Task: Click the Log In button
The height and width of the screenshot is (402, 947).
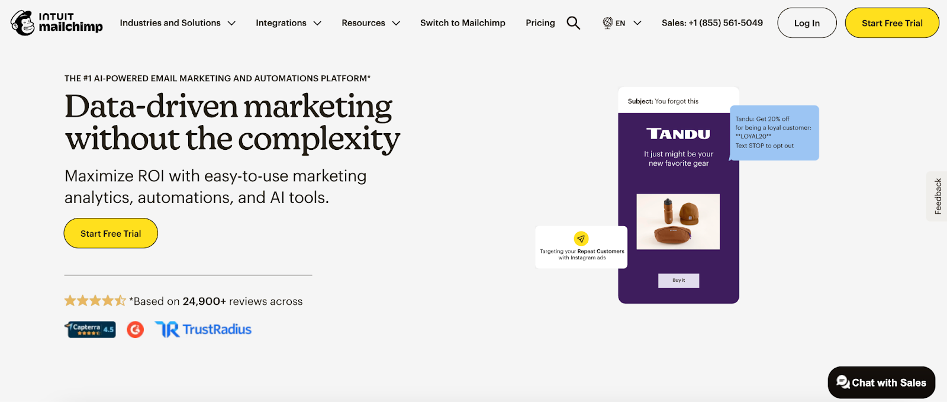Action: point(807,23)
